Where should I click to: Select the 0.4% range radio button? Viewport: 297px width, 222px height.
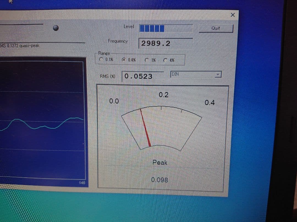[x=124, y=59]
